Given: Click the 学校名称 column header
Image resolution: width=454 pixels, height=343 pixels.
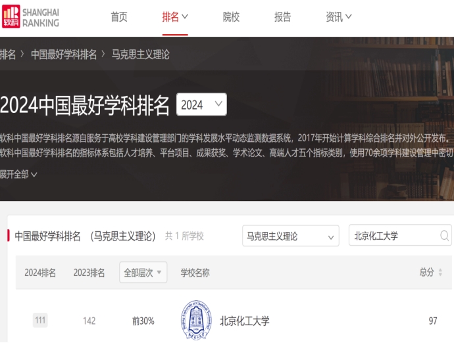Looking at the screenshot, I should 195,273.
